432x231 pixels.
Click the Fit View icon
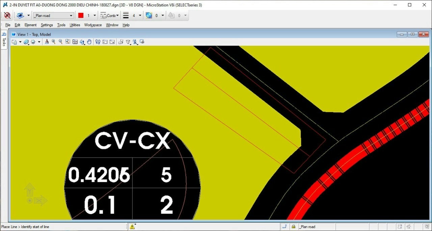pos(75,42)
